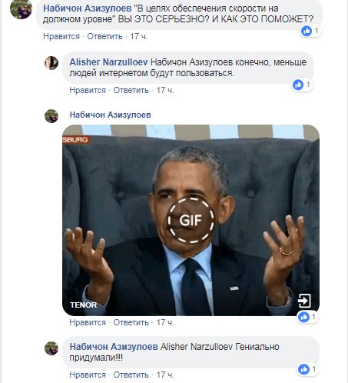
Task: Click the like reaction icon under the GIF
Action: (303, 317)
